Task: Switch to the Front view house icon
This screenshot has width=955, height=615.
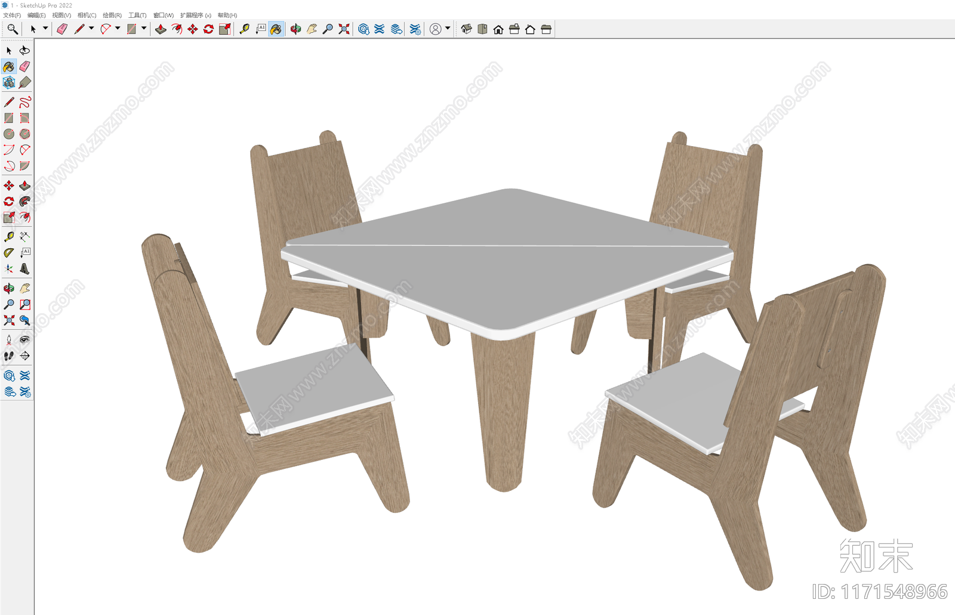Action: pyautogui.click(x=498, y=29)
